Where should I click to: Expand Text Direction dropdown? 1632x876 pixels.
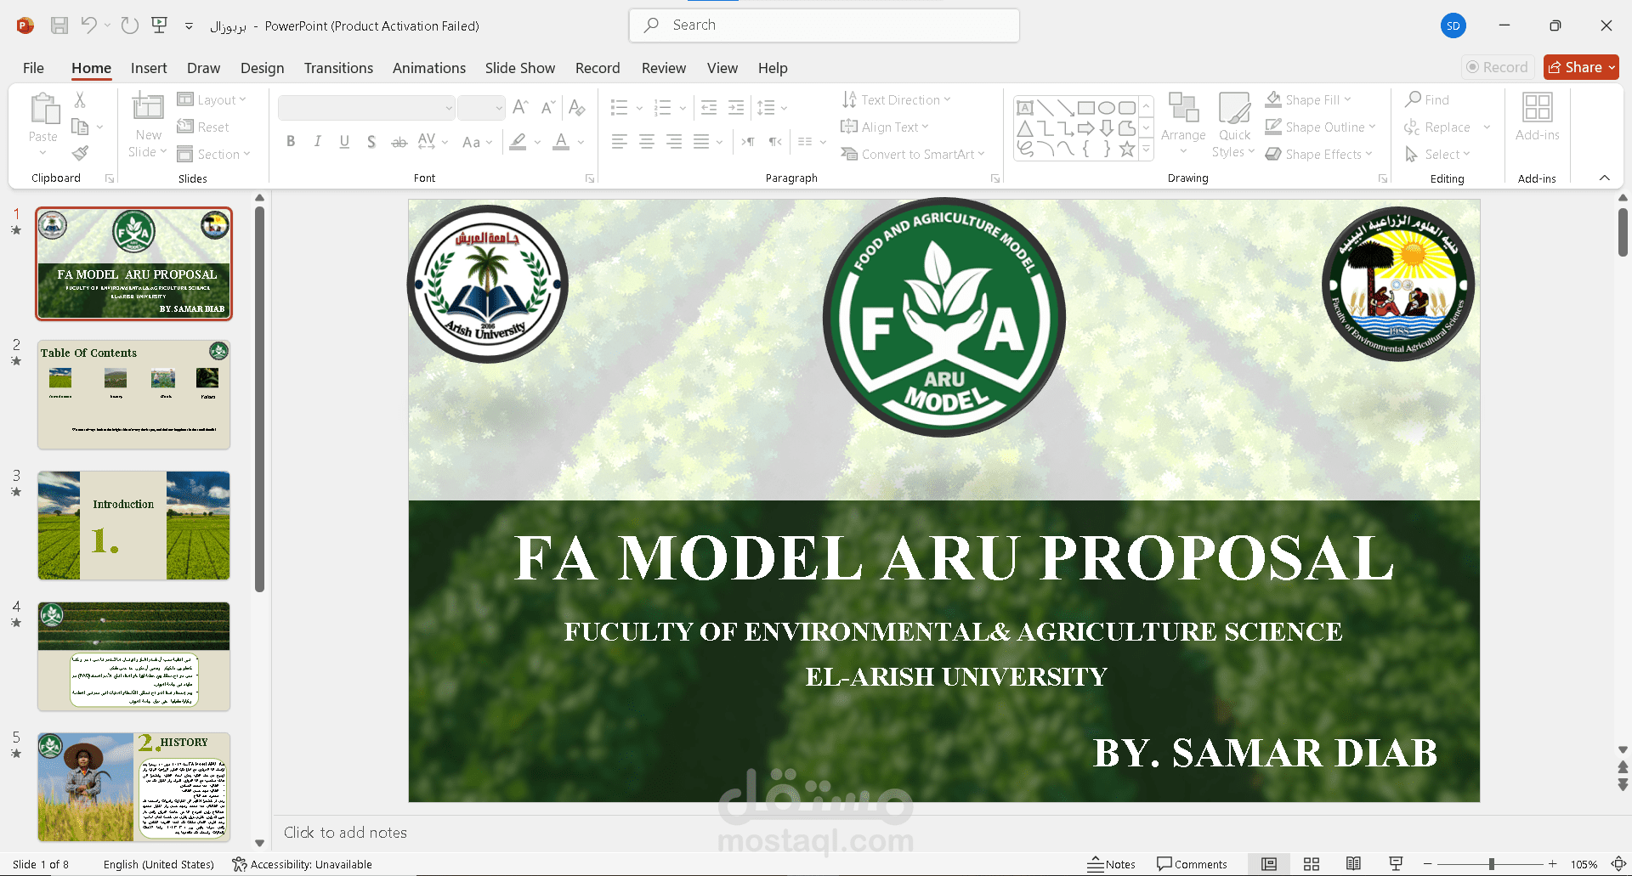coord(896,99)
